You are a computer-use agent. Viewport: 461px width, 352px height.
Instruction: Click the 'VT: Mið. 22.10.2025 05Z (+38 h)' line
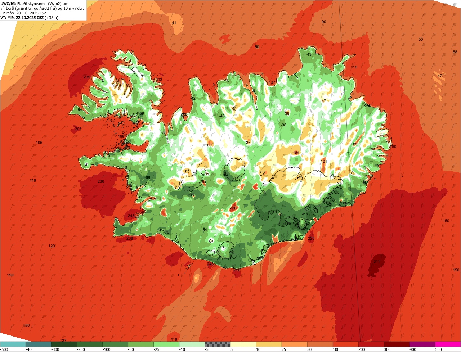(x=30, y=17)
